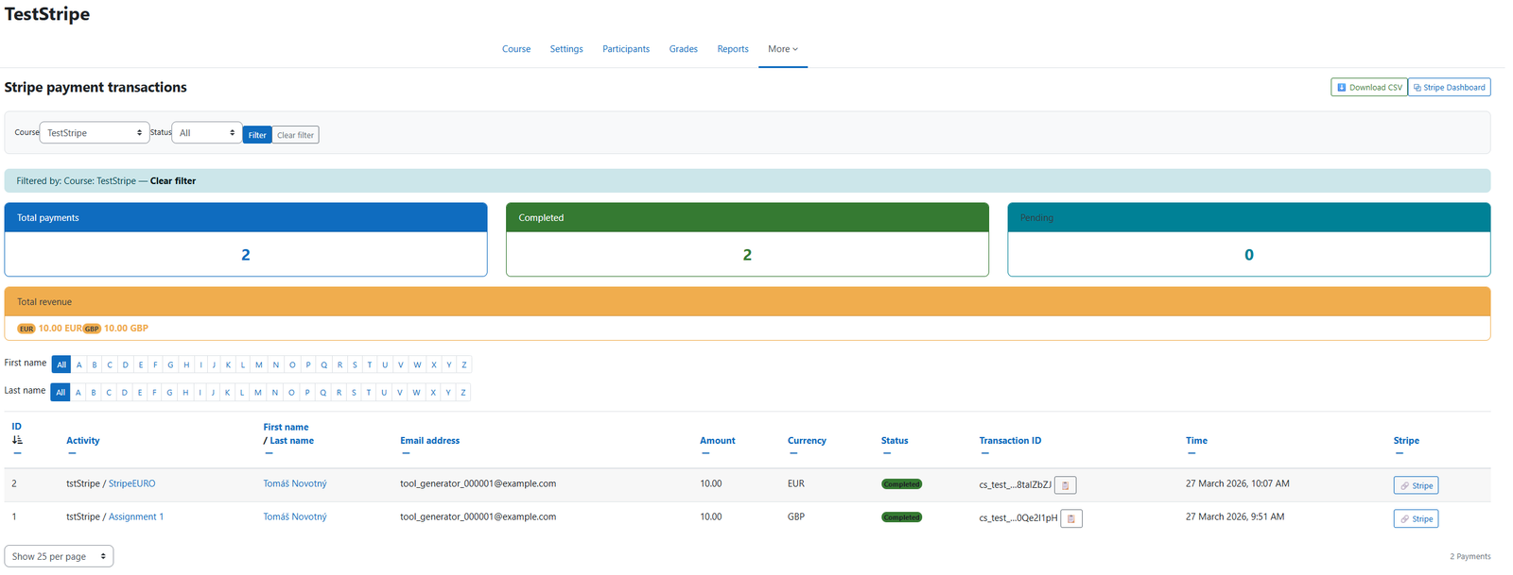Open the Status filter dropdown
The image size is (1513, 575).
pos(207,133)
